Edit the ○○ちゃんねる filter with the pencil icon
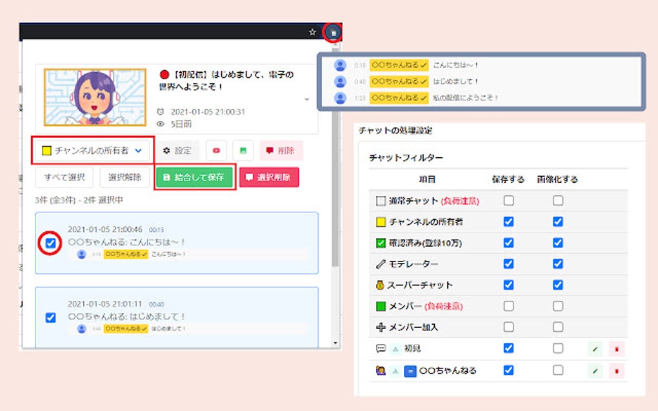 pos(594,370)
